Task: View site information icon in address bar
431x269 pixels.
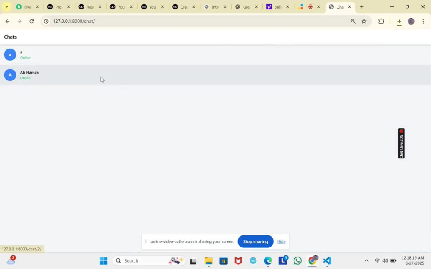Action: tap(46, 21)
